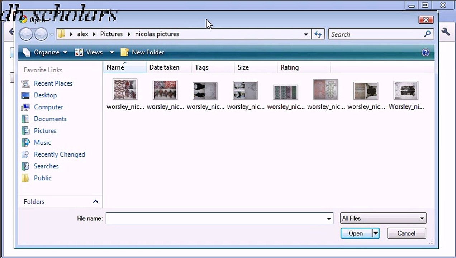456x258 pixels.
Task: Click the Desktop monitor icon
Action: (25, 95)
